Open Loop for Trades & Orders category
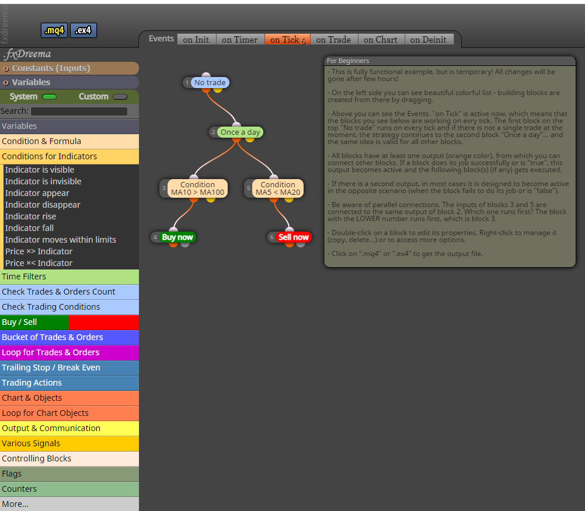 [x=69, y=352]
